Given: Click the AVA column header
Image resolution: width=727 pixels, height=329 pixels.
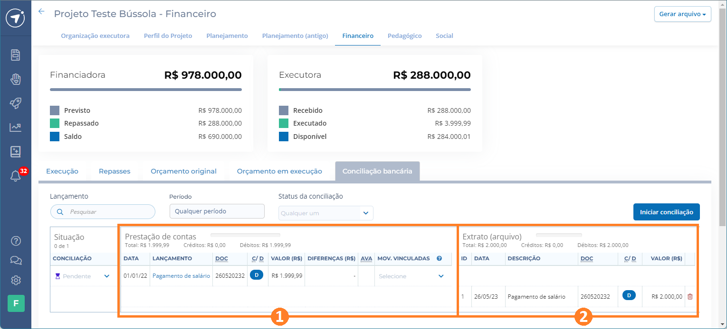Looking at the screenshot, I should (x=366, y=258).
